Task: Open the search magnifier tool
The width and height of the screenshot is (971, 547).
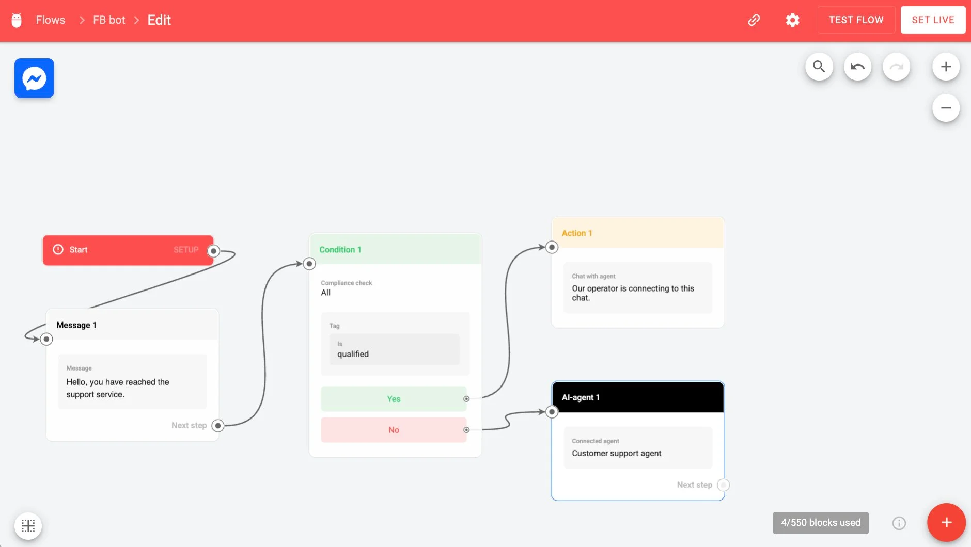Action: (x=819, y=67)
